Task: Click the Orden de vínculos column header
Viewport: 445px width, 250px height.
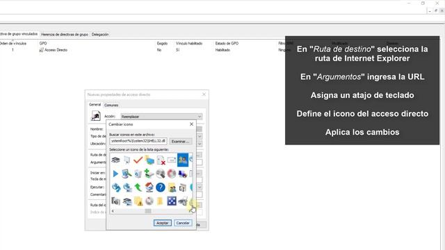Action: pyautogui.click(x=13, y=43)
